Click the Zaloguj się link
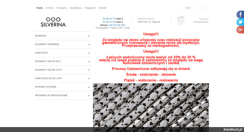 [x=156, y=22]
